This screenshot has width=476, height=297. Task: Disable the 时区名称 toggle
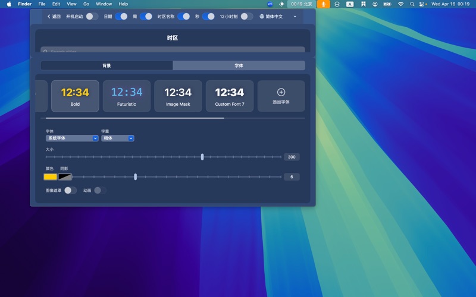pos(184,17)
